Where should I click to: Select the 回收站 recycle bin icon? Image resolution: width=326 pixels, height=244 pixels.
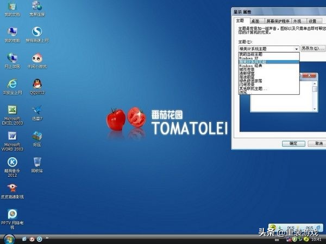[37, 162]
